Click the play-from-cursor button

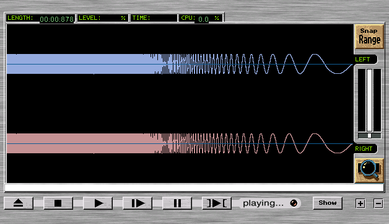(138, 203)
